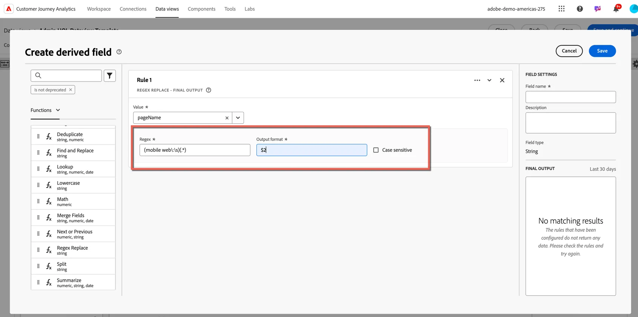
Task: Open the user profile avatar
Action: pos(634,9)
